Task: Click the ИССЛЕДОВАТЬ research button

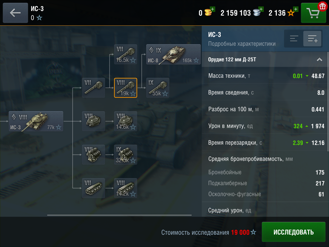Action: pos(294,232)
